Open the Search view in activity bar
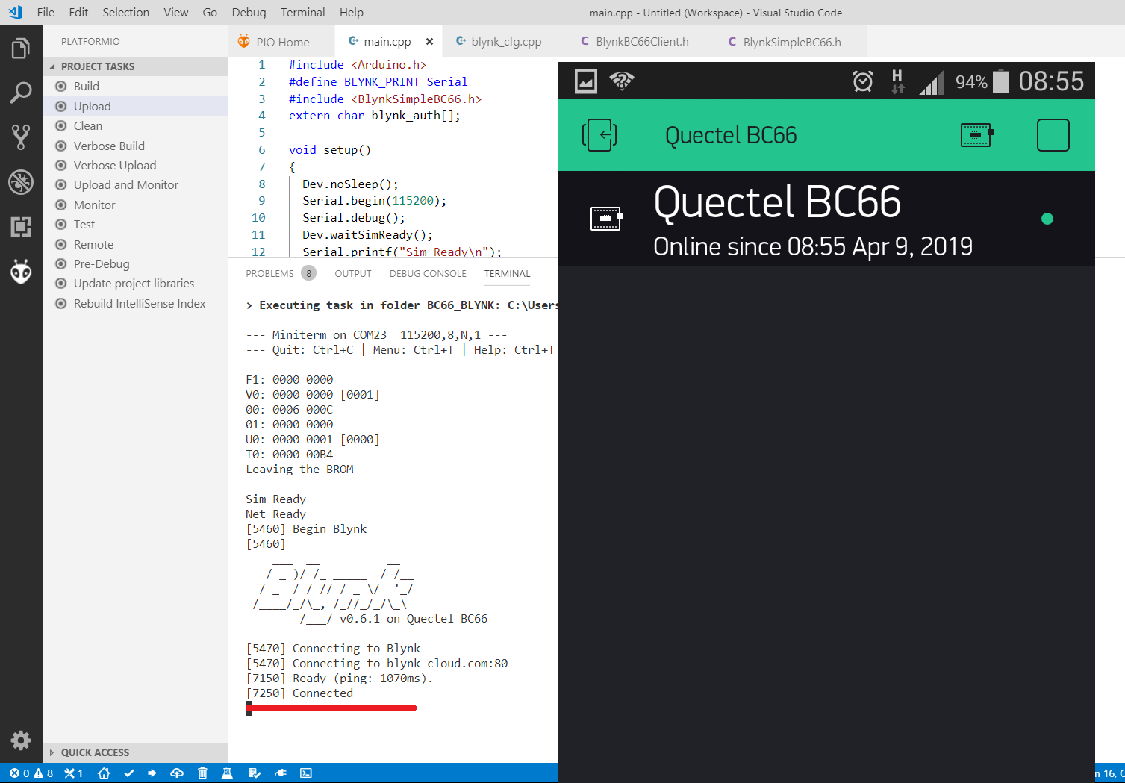 pyautogui.click(x=21, y=93)
